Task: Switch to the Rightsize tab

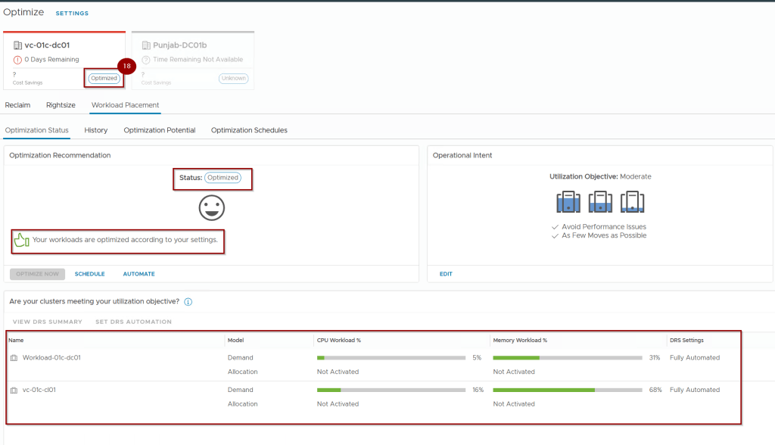Action: [x=61, y=105]
